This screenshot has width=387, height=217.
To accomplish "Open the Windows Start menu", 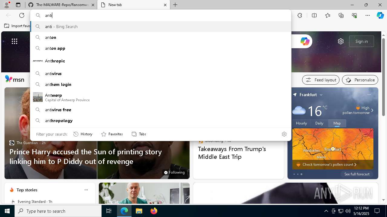I will 7,211.
